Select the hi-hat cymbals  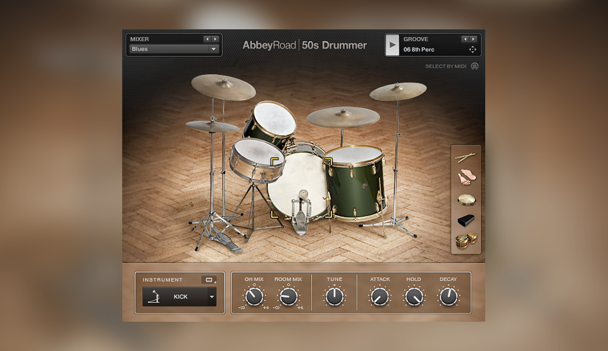[x=212, y=126]
